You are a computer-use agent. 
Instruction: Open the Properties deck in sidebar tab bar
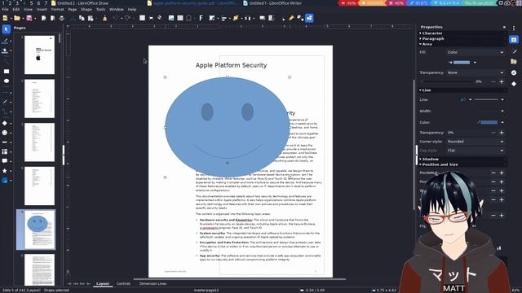point(514,40)
